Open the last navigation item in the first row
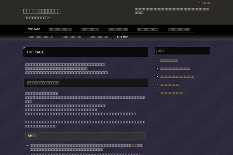233x155 pixels. click(x=179, y=29)
